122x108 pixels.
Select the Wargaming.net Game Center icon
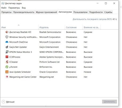(x=7, y=77)
